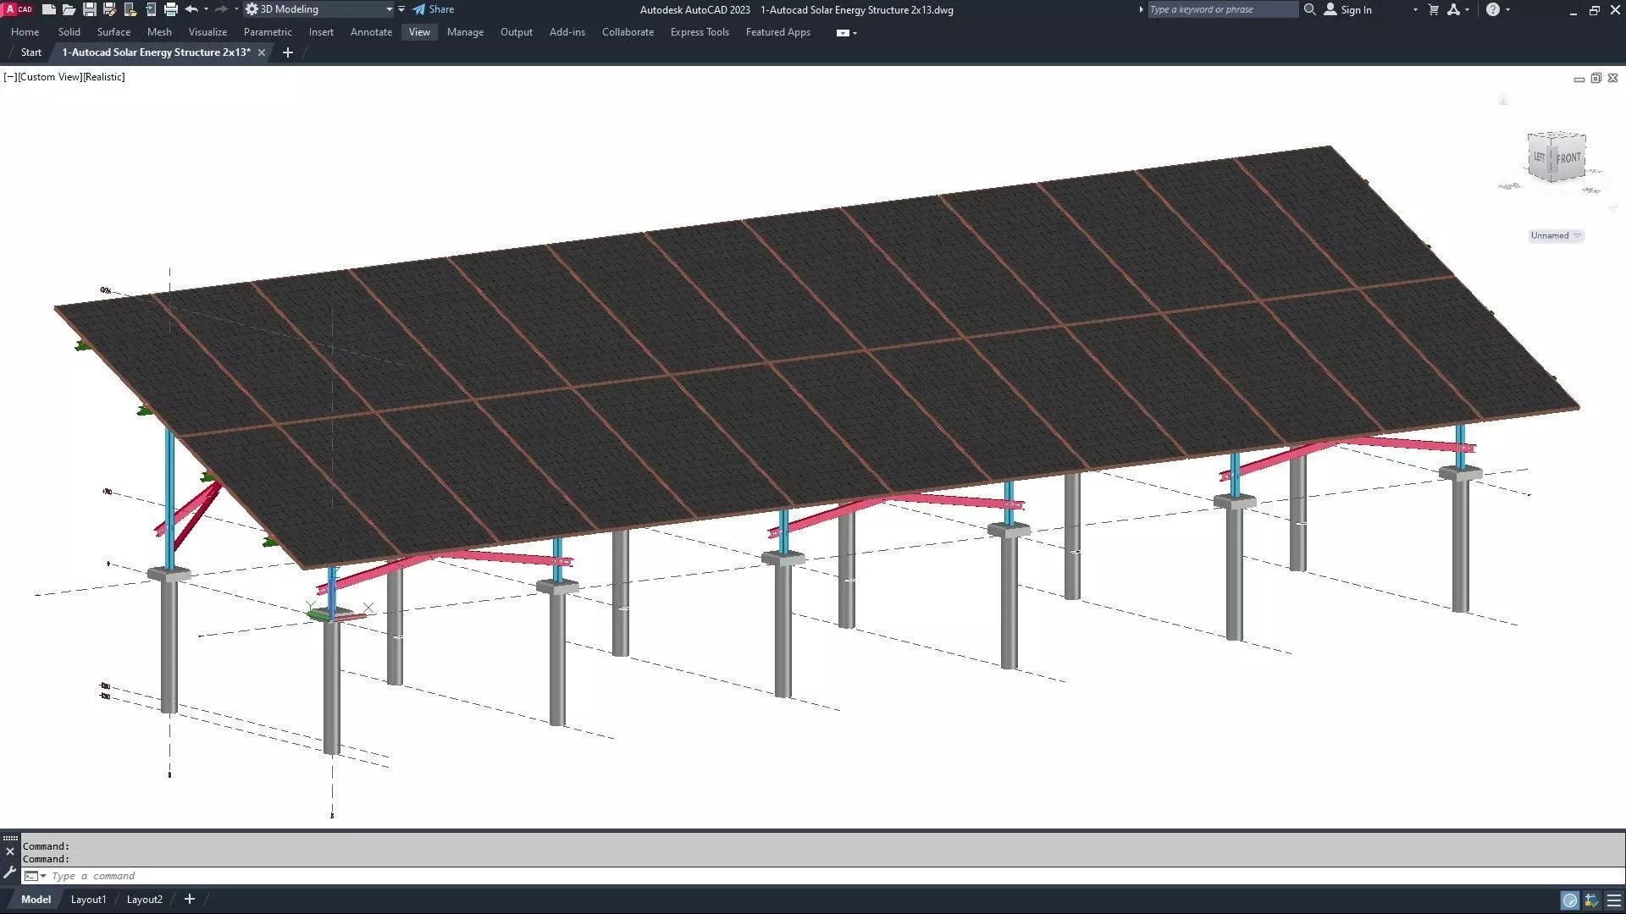Image resolution: width=1626 pixels, height=914 pixels.
Task: Click the Customization hamburger icon in status bar
Action: tap(1614, 900)
